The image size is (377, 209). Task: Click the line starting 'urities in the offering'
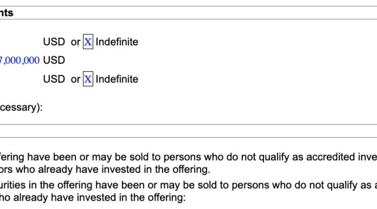(188, 185)
